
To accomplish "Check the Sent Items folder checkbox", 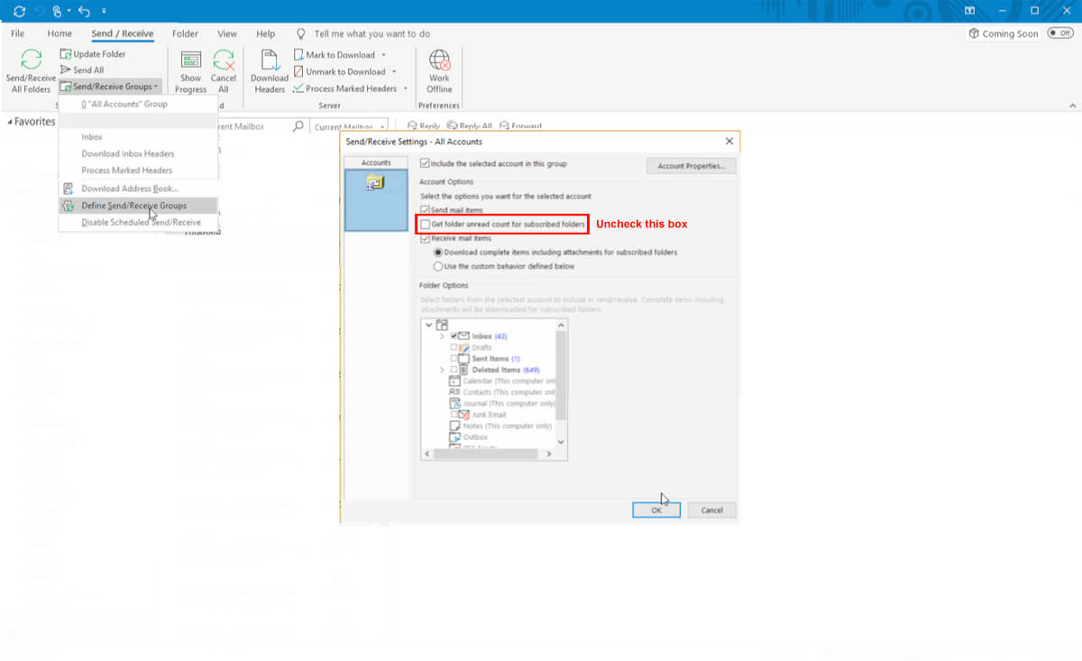I will coord(454,359).
